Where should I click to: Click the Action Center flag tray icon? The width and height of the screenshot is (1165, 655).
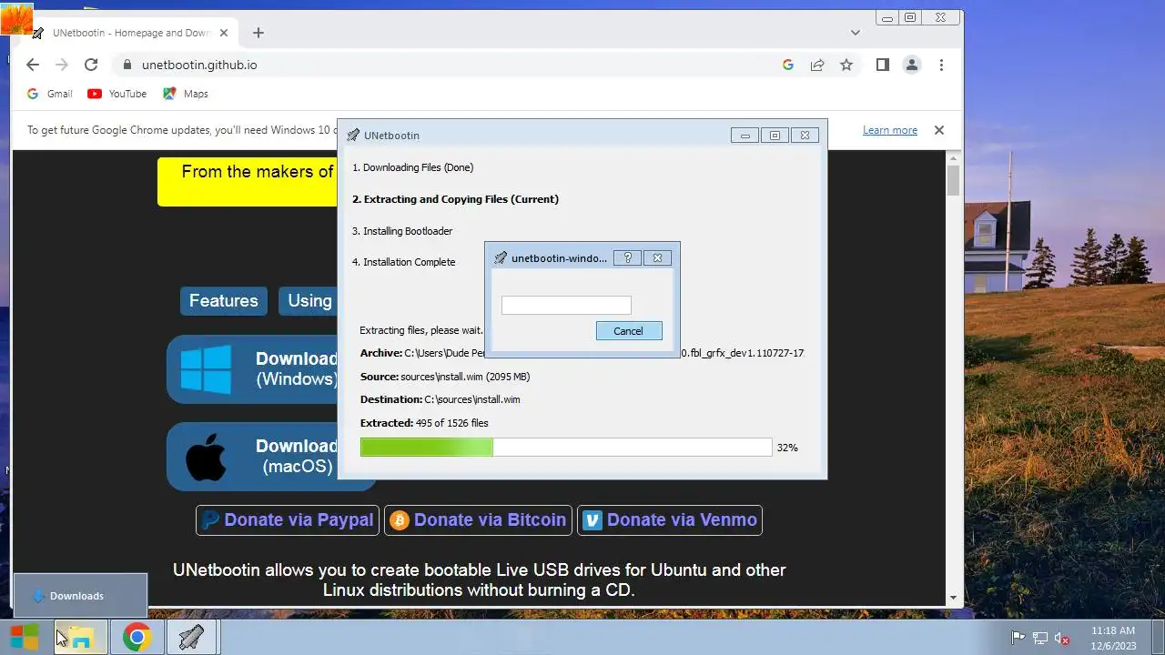pyautogui.click(x=1018, y=638)
